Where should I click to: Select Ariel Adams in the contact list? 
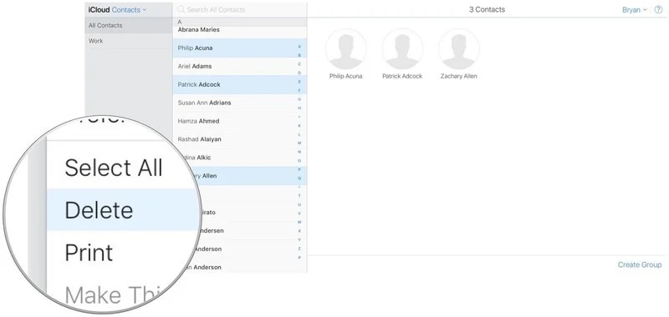pyautogui.click(x=240, y=67)
